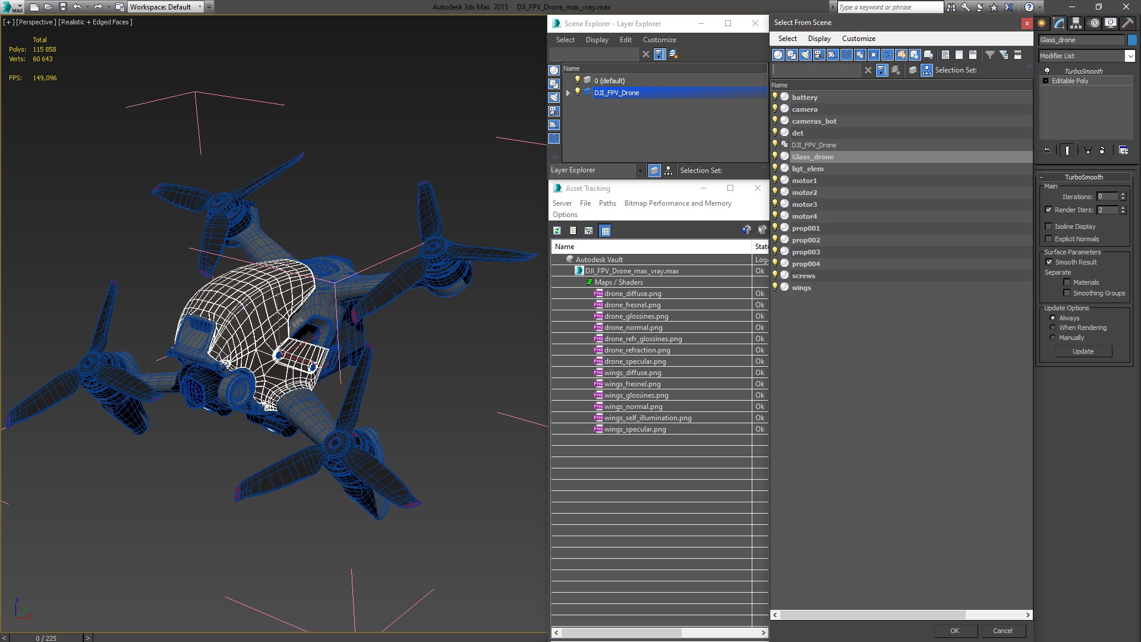Screen dimensions: 1141x642
Task: Open Display menu in Select From Scene
Action: [x=819, y=39]
